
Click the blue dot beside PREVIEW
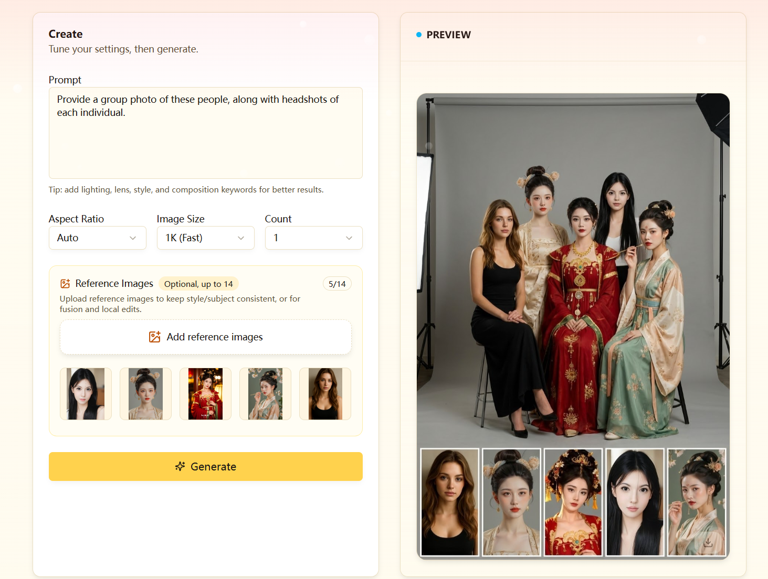pos(418,34)
